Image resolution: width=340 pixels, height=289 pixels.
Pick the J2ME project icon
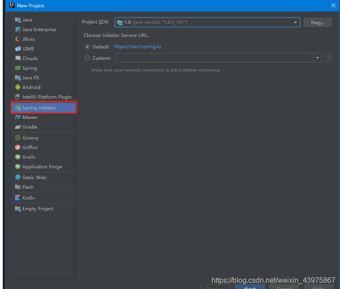click(18, 49)
